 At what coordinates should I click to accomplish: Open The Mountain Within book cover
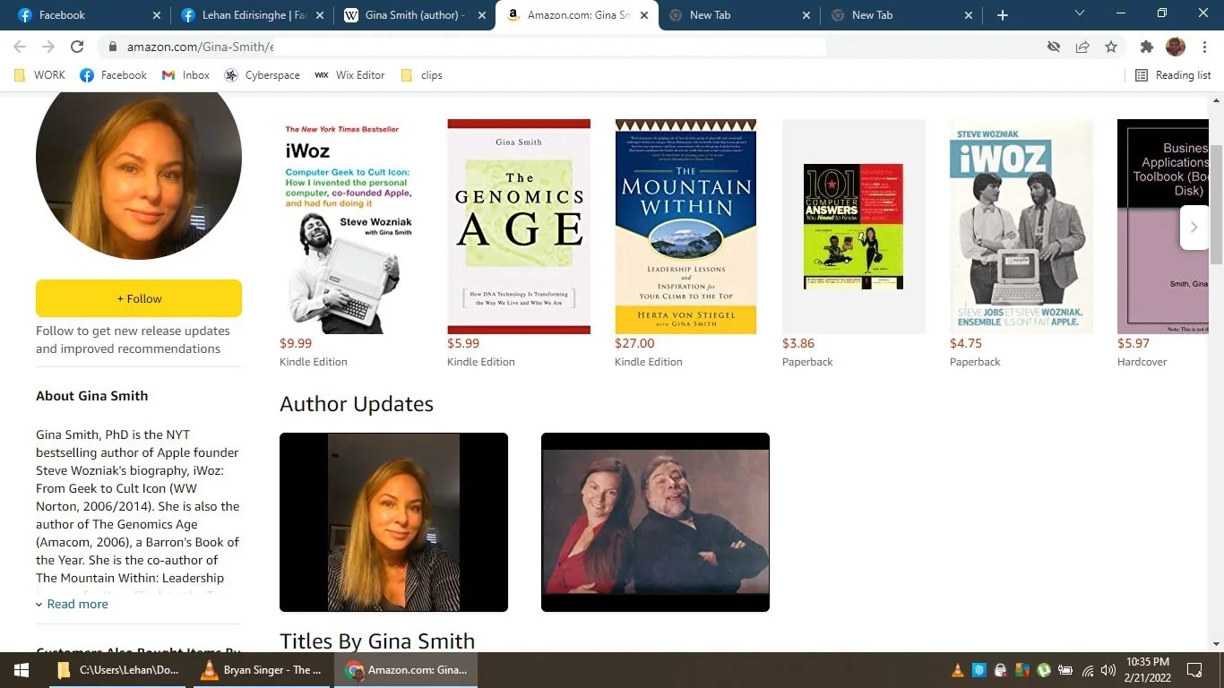[x=685, y=227]
